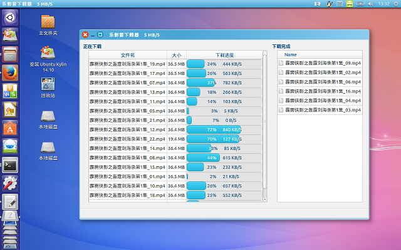Screen dimensions: 401x250
Task: Open the battery indicator in top panel
Action: pos(360,4)
